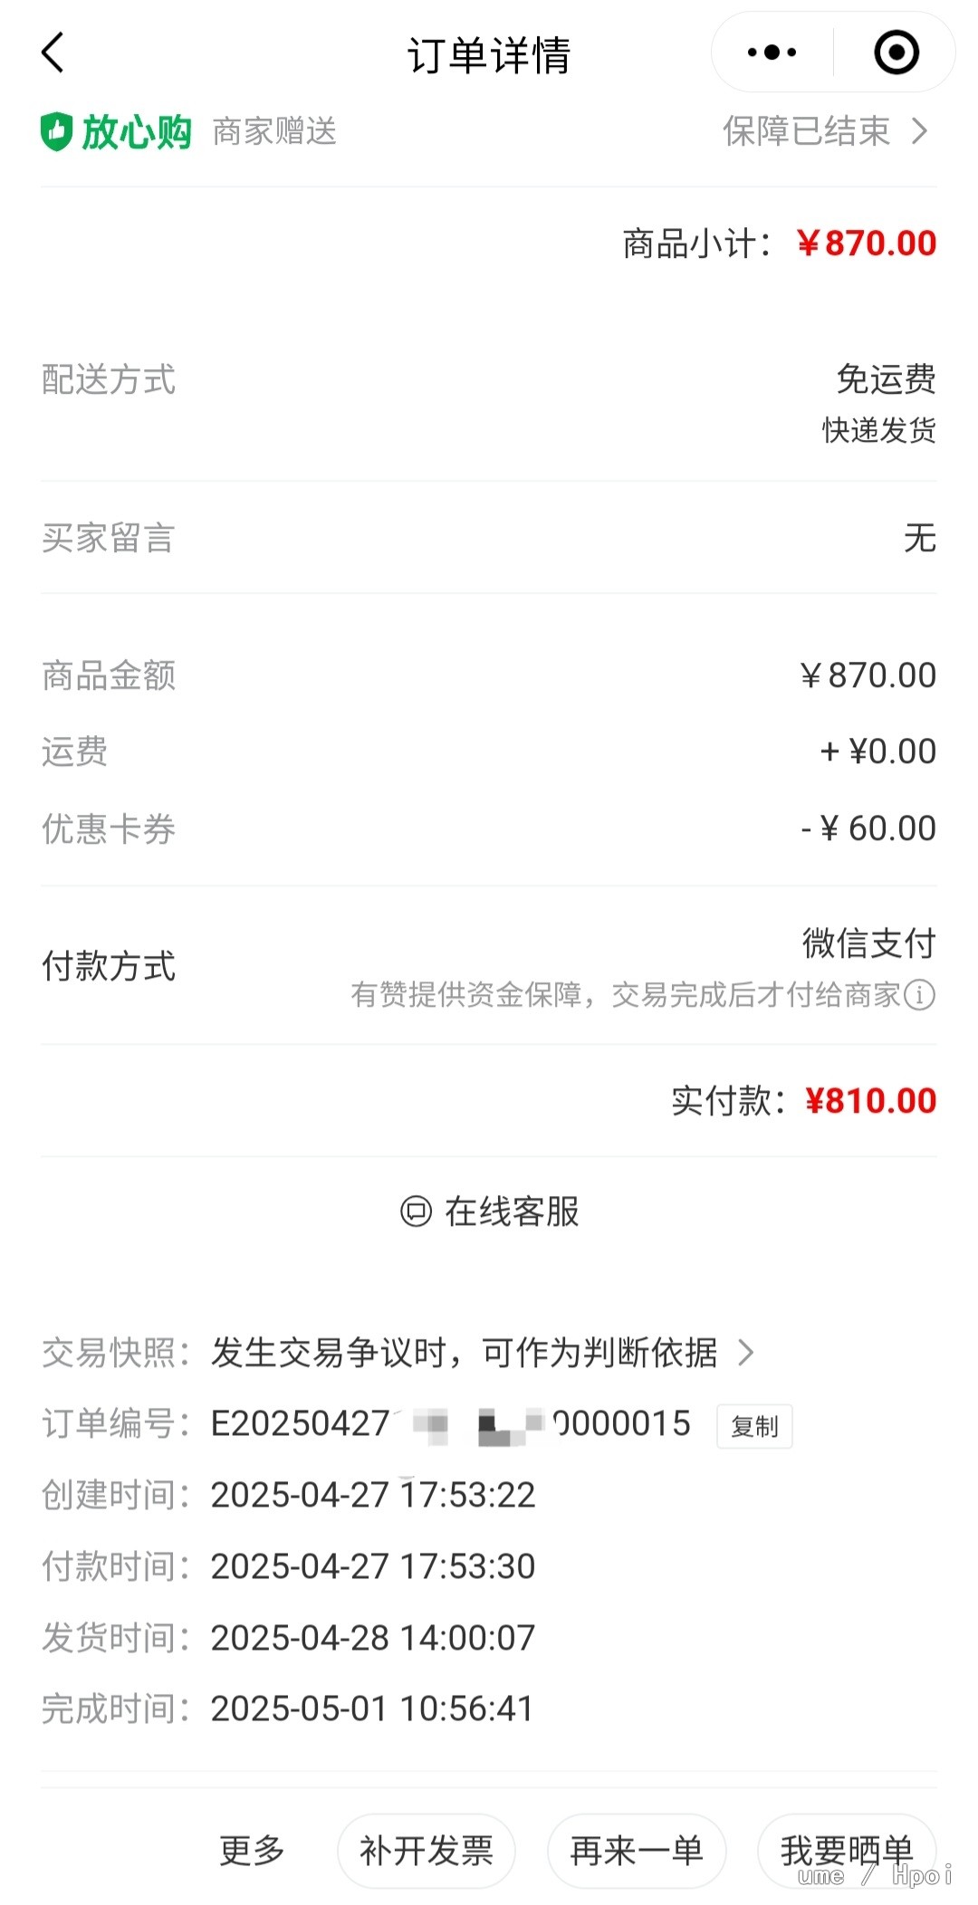Tap the order number text E20250427
The height and width of the screenshot is (1905, 978).
[x=301, y=1424]
